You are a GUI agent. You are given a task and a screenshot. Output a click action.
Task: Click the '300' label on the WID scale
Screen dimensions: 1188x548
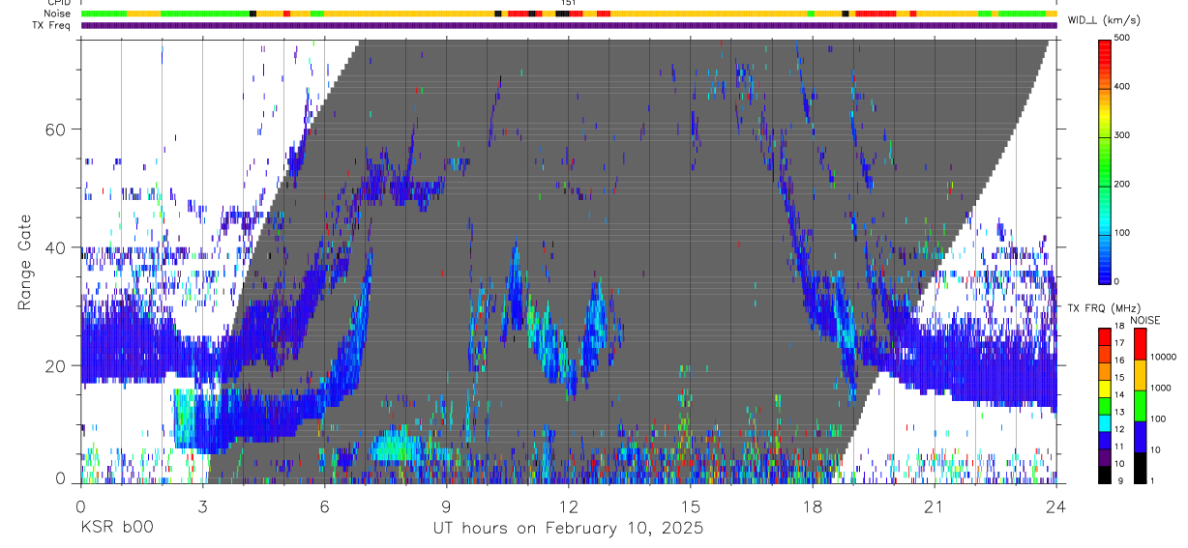[1122, 135]
